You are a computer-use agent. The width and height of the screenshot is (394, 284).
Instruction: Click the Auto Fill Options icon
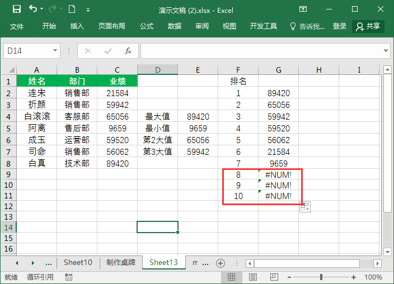click(305, 207)
